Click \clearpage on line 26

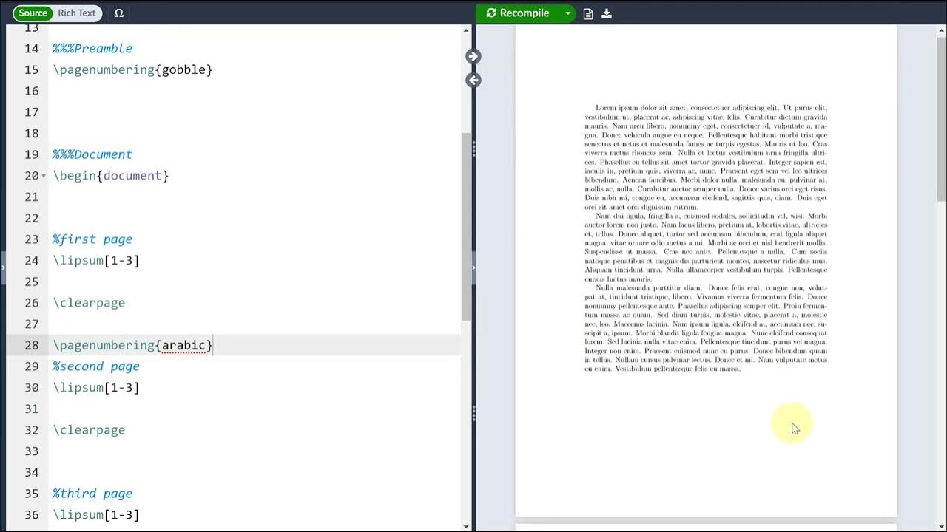(89, 303)
